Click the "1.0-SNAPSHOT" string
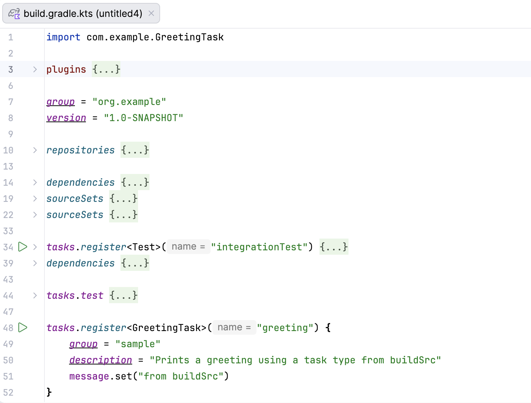Viewport: 531px width, 403px height. pos(143,118)
